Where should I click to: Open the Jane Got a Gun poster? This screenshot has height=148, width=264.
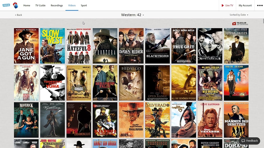[x=26, y=46]
